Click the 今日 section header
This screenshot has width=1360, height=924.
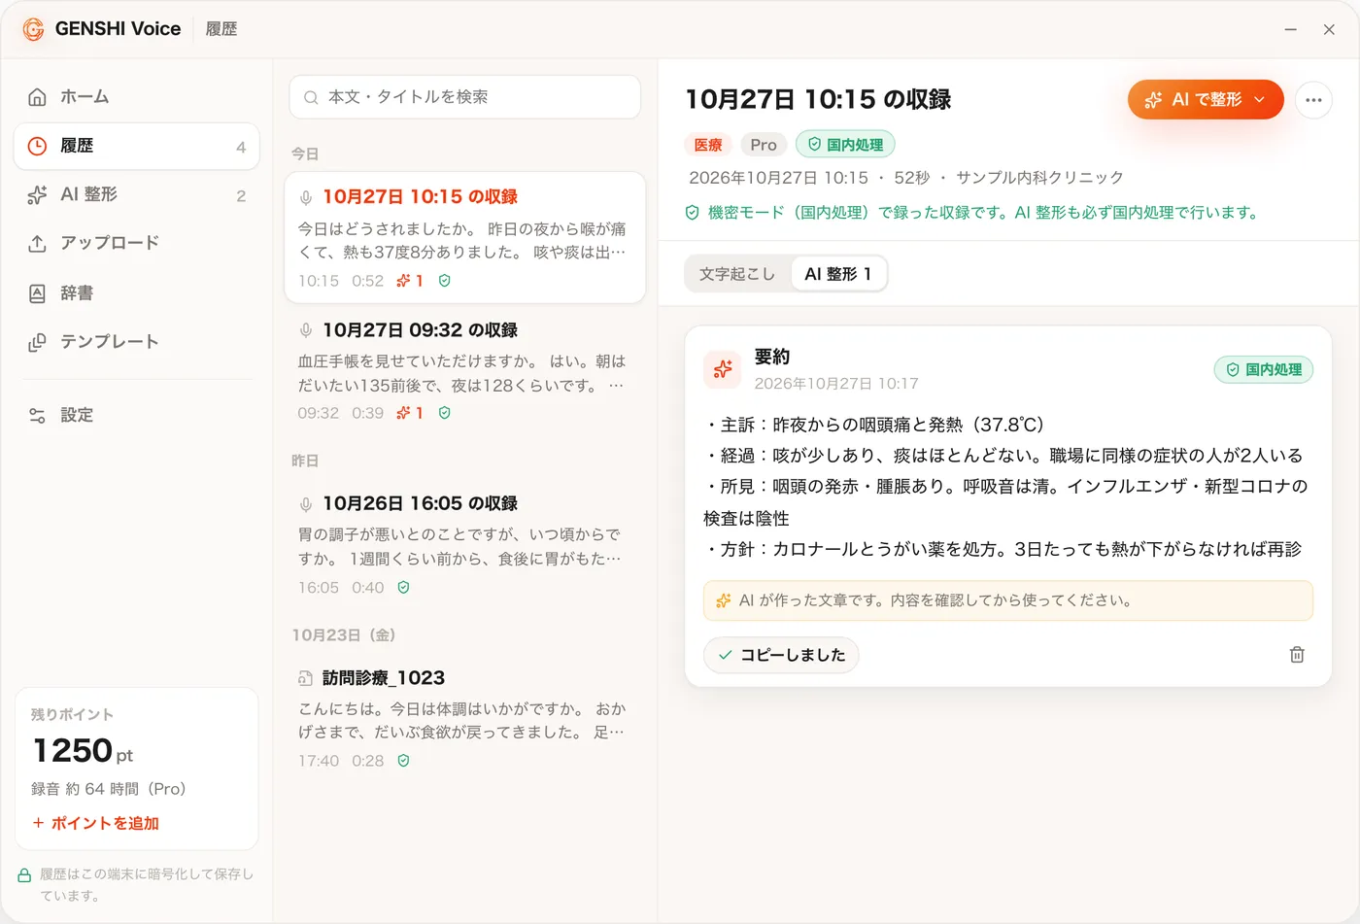click(305, 154)
